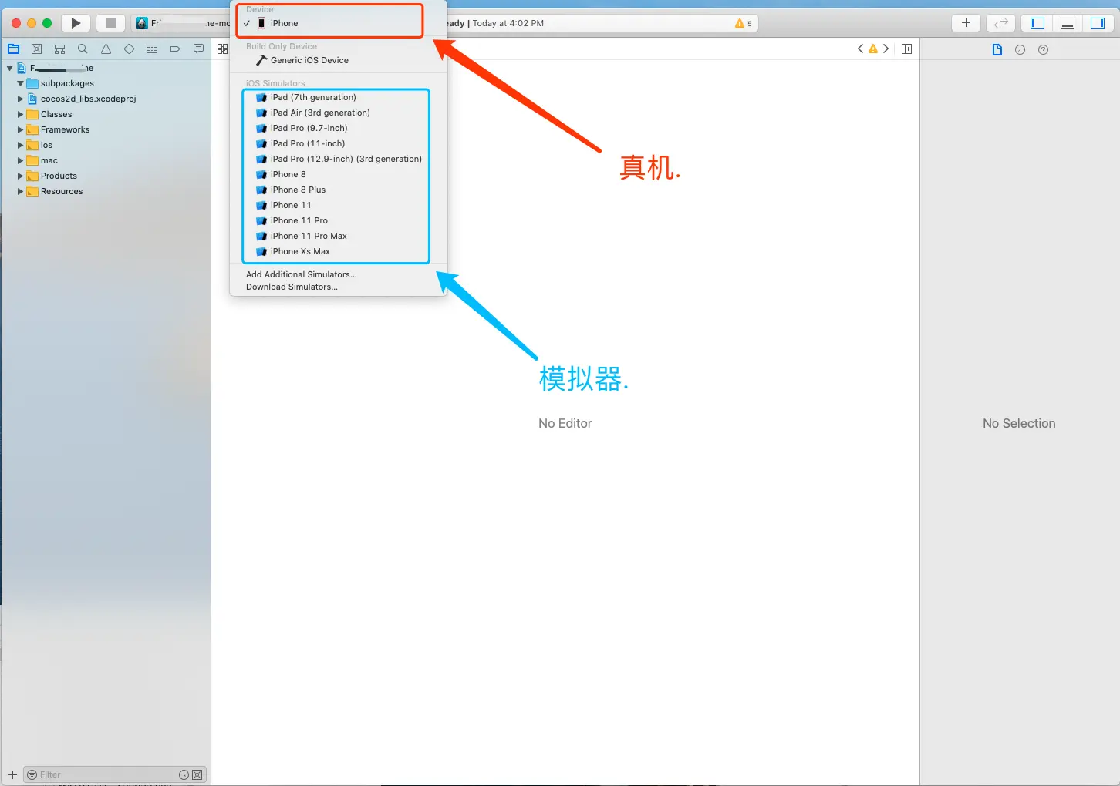The height and width of the screenshot is (786, 1120).
Task: Expand cocos2d_libs.xcodeproj
Action: point(20,99)
